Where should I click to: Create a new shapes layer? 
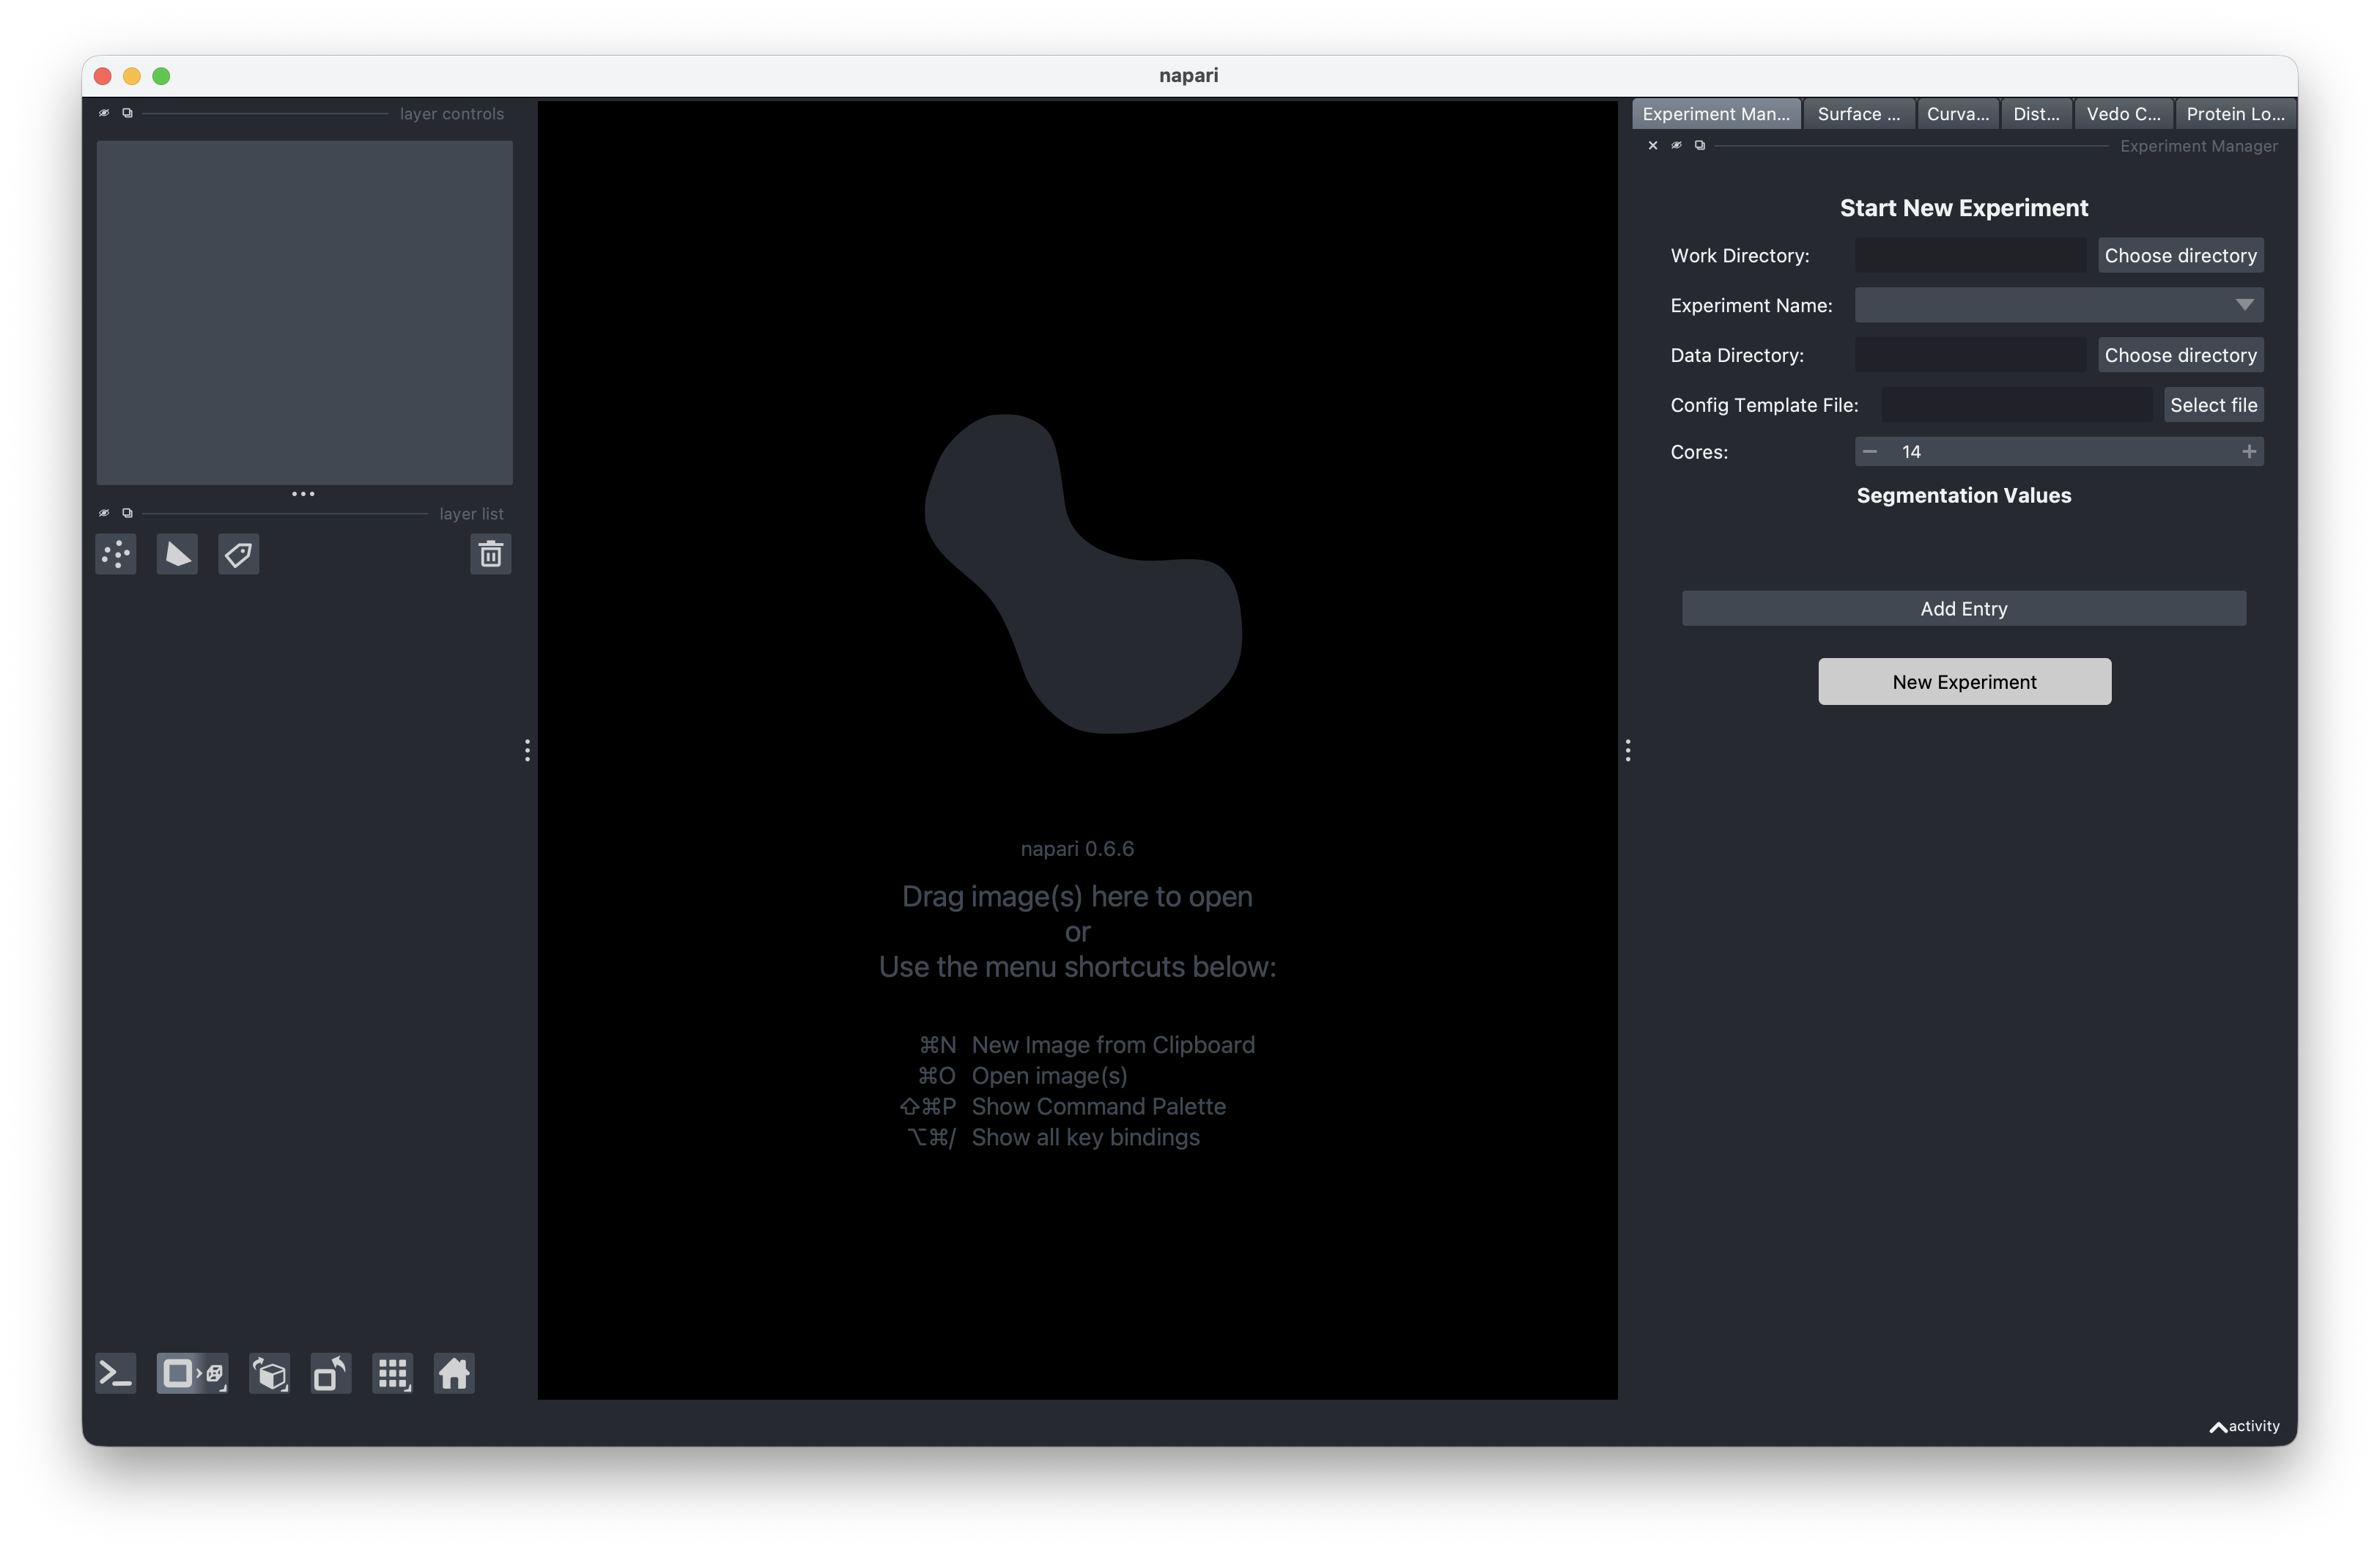177,554
